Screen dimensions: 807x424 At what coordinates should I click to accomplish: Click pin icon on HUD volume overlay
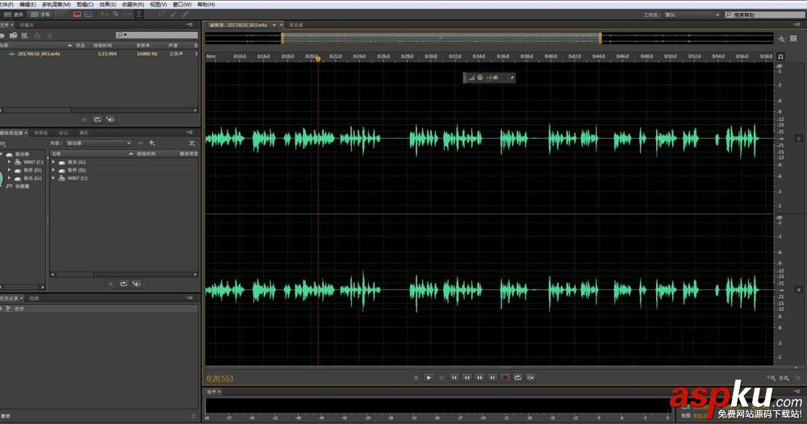coord(512,77)
